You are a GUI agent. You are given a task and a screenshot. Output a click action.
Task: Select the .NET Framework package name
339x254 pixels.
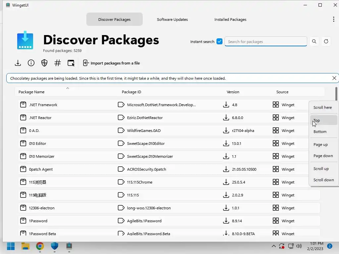click(x=43, y=105)
